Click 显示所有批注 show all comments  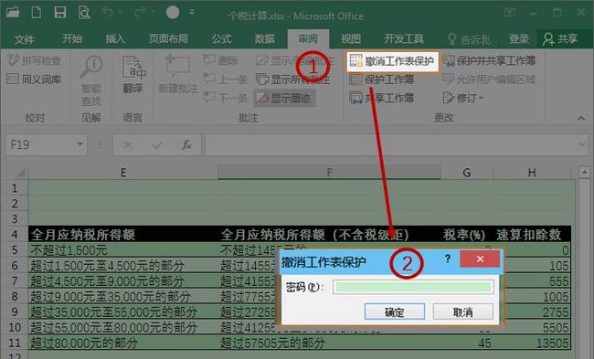(x=292, y=79)
